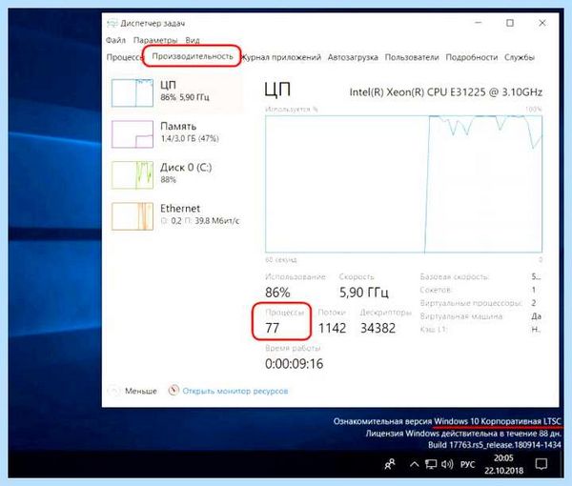Image resolution: width=572 pixels, height=486 pixels.
Task: Click the resource monitor icon
Action: tap(174, 391)
